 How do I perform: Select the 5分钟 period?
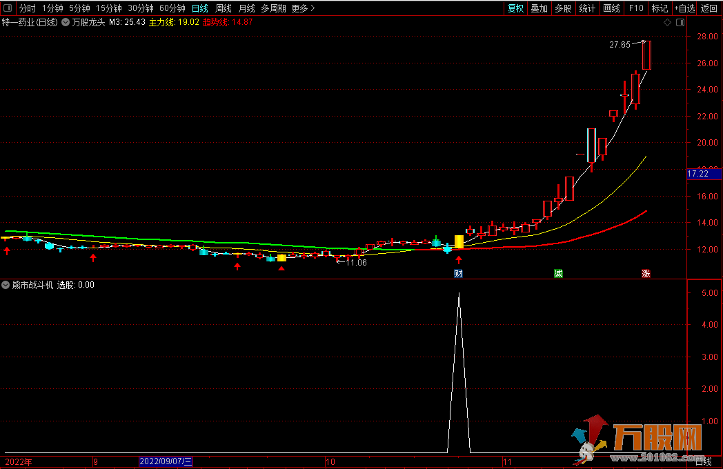click(x=79, y=8)
